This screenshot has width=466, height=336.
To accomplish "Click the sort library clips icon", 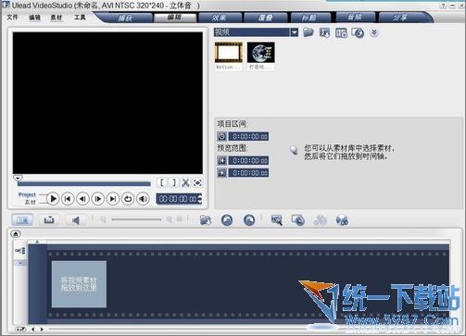I will (x=358, y=32).
